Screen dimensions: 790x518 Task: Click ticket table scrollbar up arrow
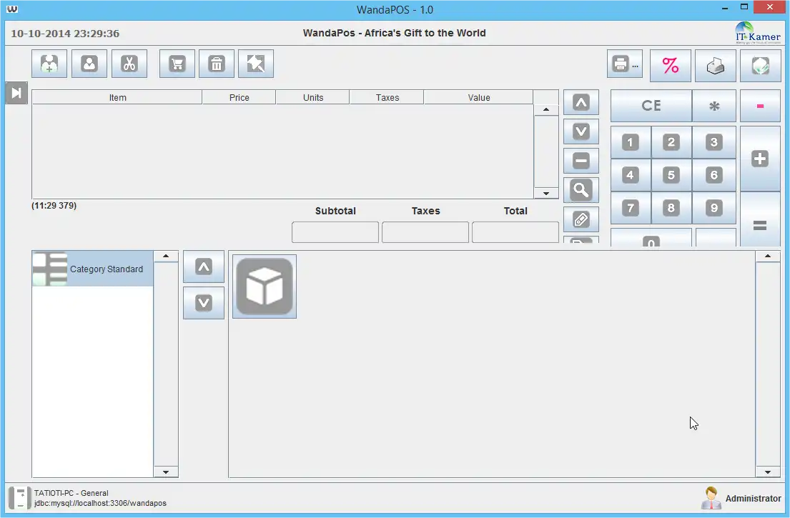(x=546, y=109)
